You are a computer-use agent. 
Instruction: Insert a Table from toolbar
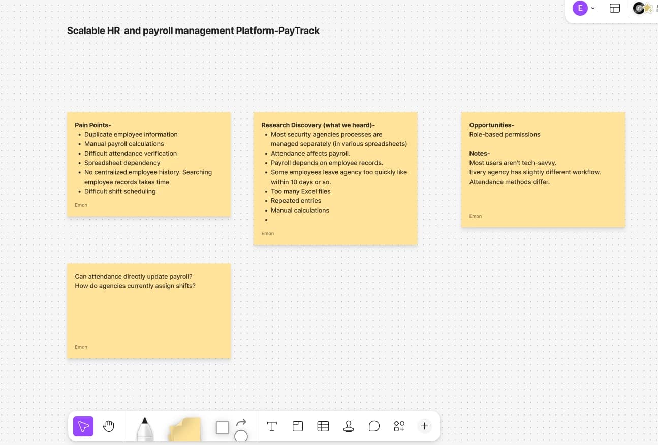point(323,426)
